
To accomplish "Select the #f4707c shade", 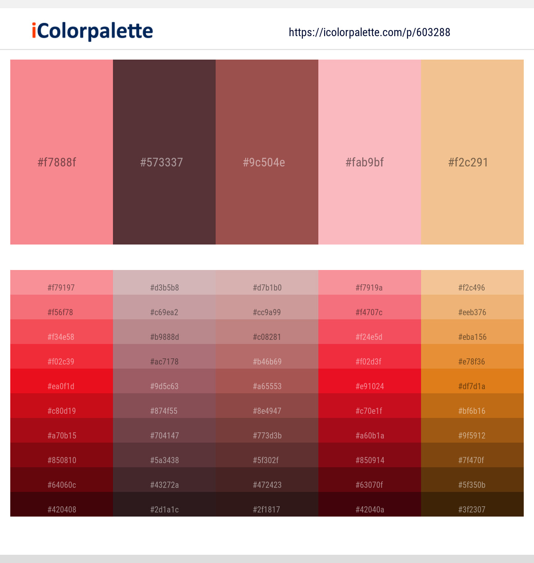I will click(370, 307).
